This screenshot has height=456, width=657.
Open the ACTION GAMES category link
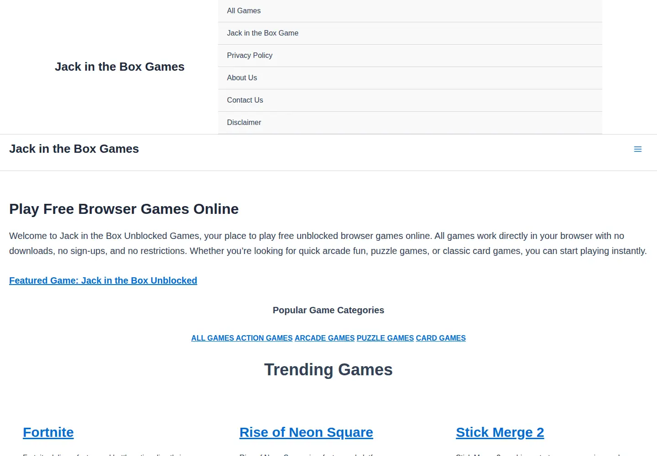click(x=264, y=338)
